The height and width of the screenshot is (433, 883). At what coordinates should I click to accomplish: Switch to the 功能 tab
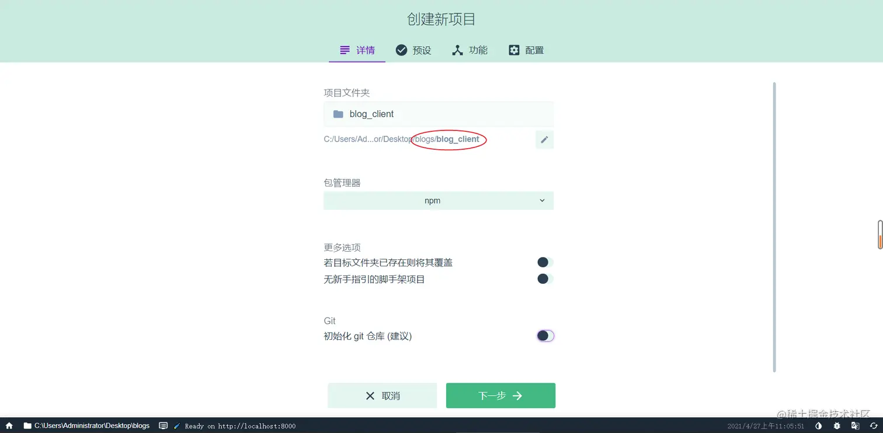click(470, 50)
